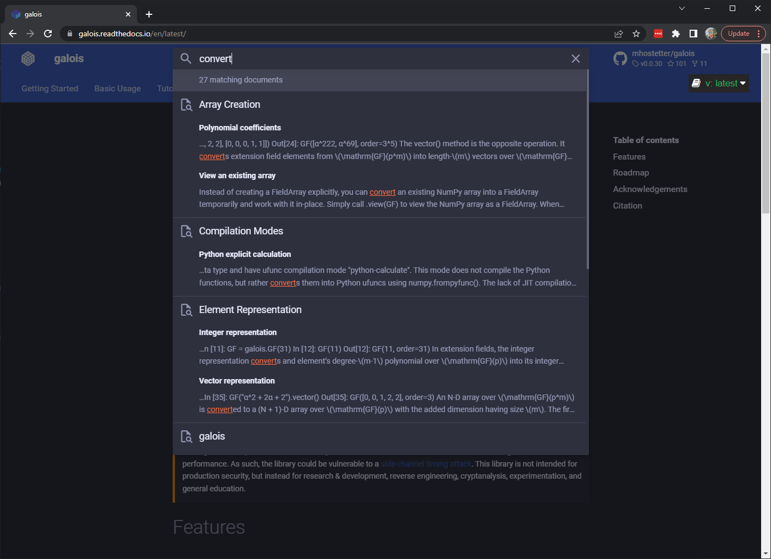Click the document icon beside Element Representation
Viewport: 771px width, 559px height.
coord(186,310)
